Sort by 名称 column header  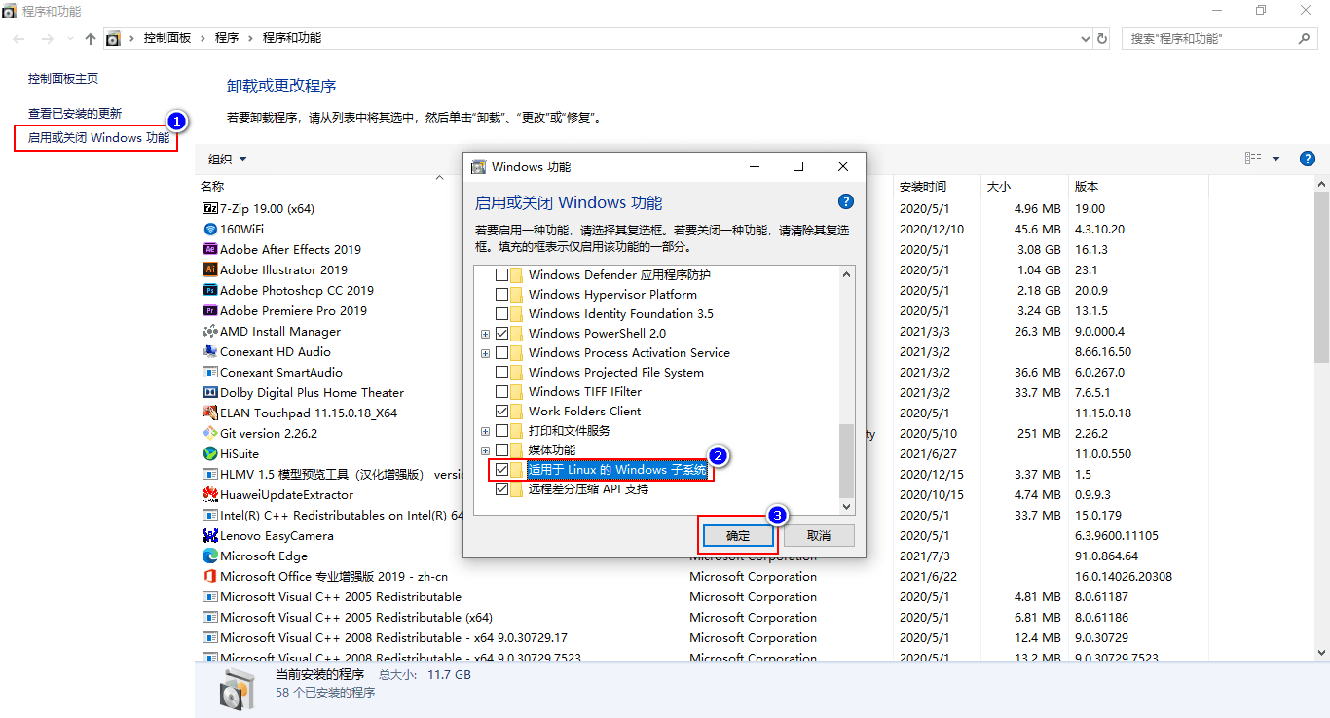click(212, 186)
